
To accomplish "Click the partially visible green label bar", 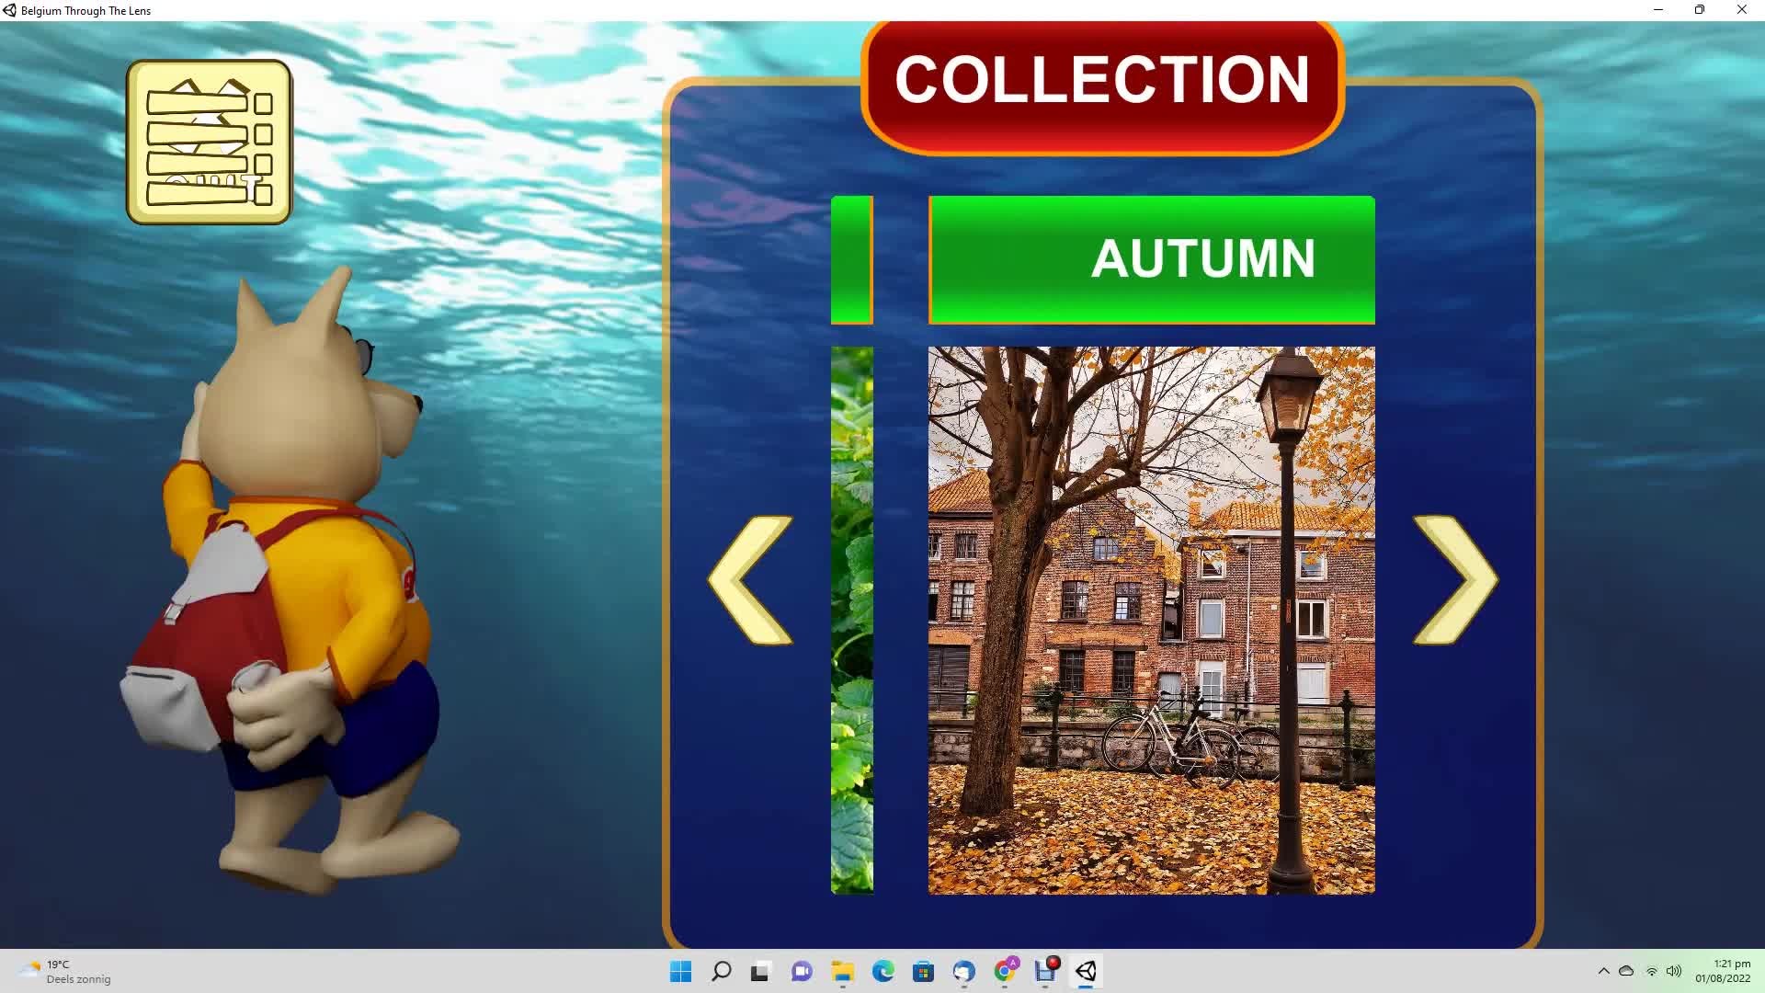I will 852,259.
